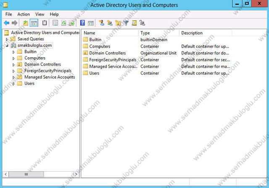This screenshot has width=269, height=188.
Task: Select ForeignSecurityPrincipals in the left tree
Action: point(48,71)
